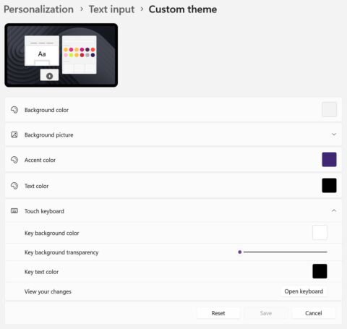
Task: Click the Text color palette icon
Action: (14, 186)
